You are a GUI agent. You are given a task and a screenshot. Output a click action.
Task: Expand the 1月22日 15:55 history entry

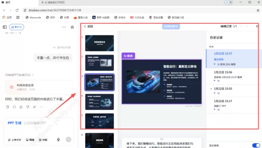211,89
